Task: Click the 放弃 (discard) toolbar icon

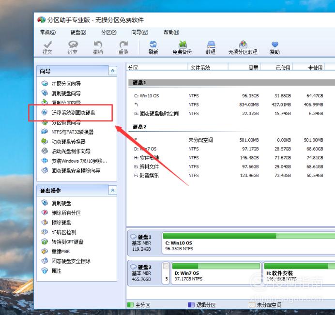Action: (x=73, y=47)
